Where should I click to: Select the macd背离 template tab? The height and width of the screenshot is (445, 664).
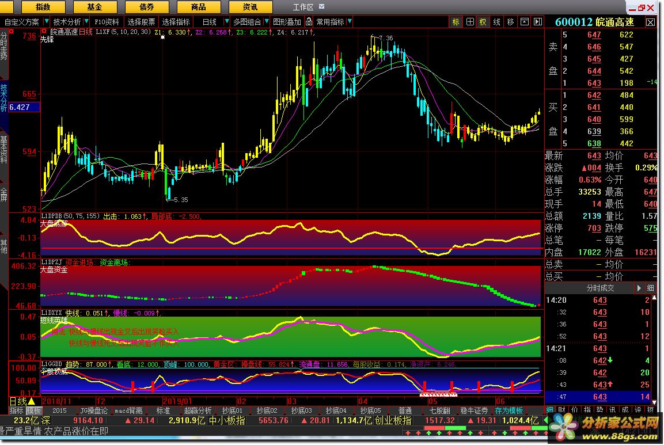128,410
